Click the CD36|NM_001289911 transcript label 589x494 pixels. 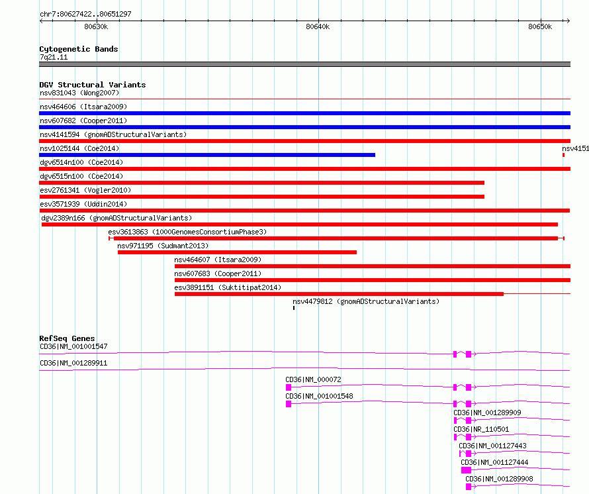pyautogui.click(x=73, y=363)
